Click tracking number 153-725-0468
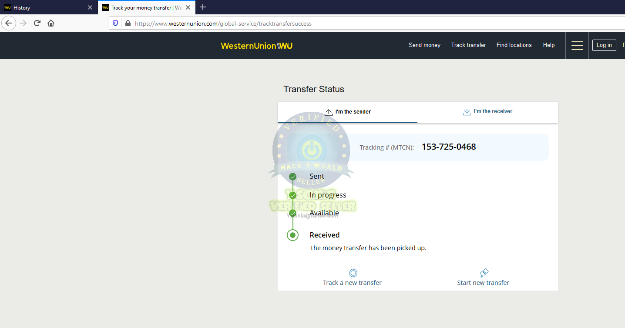This screenshot has width=625, height=328. click(449, 147)
